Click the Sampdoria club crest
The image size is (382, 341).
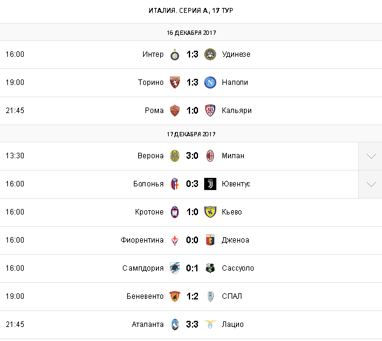pyautogui.click(x=175, y=268)
